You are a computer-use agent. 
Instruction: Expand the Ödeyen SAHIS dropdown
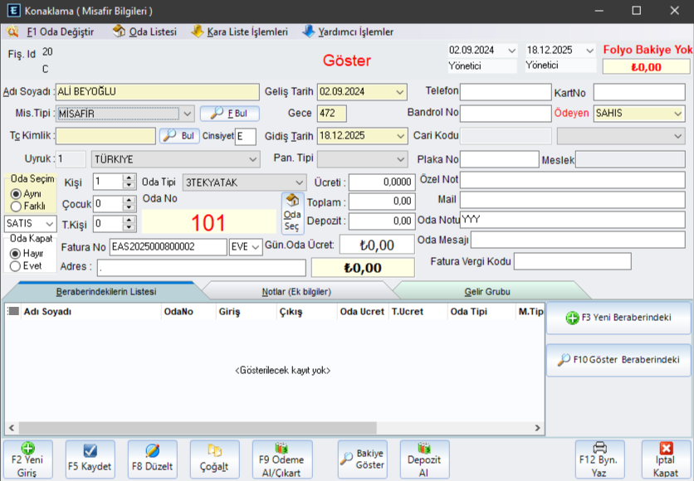[x=678, y=114]
